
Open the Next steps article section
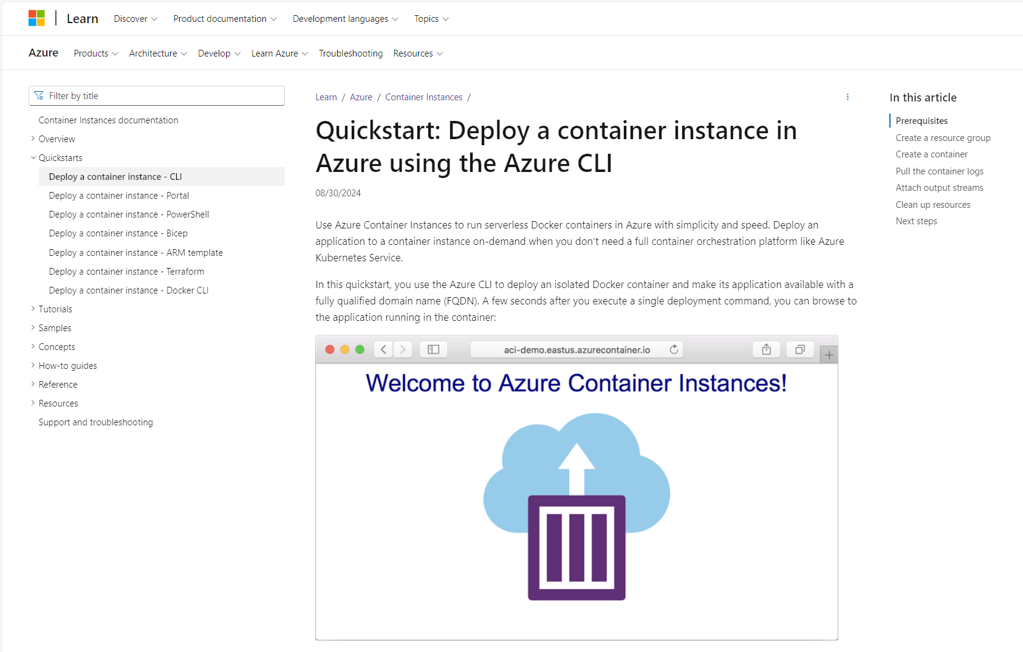click(916, 221)
